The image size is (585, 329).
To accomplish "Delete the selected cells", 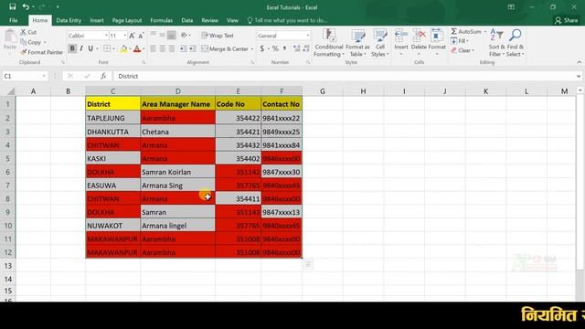I will pyautogui.click(x=419, y=43).
